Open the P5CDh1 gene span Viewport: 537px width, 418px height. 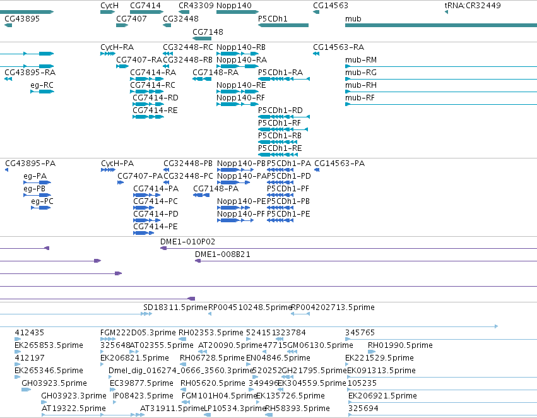coord(283,25)
